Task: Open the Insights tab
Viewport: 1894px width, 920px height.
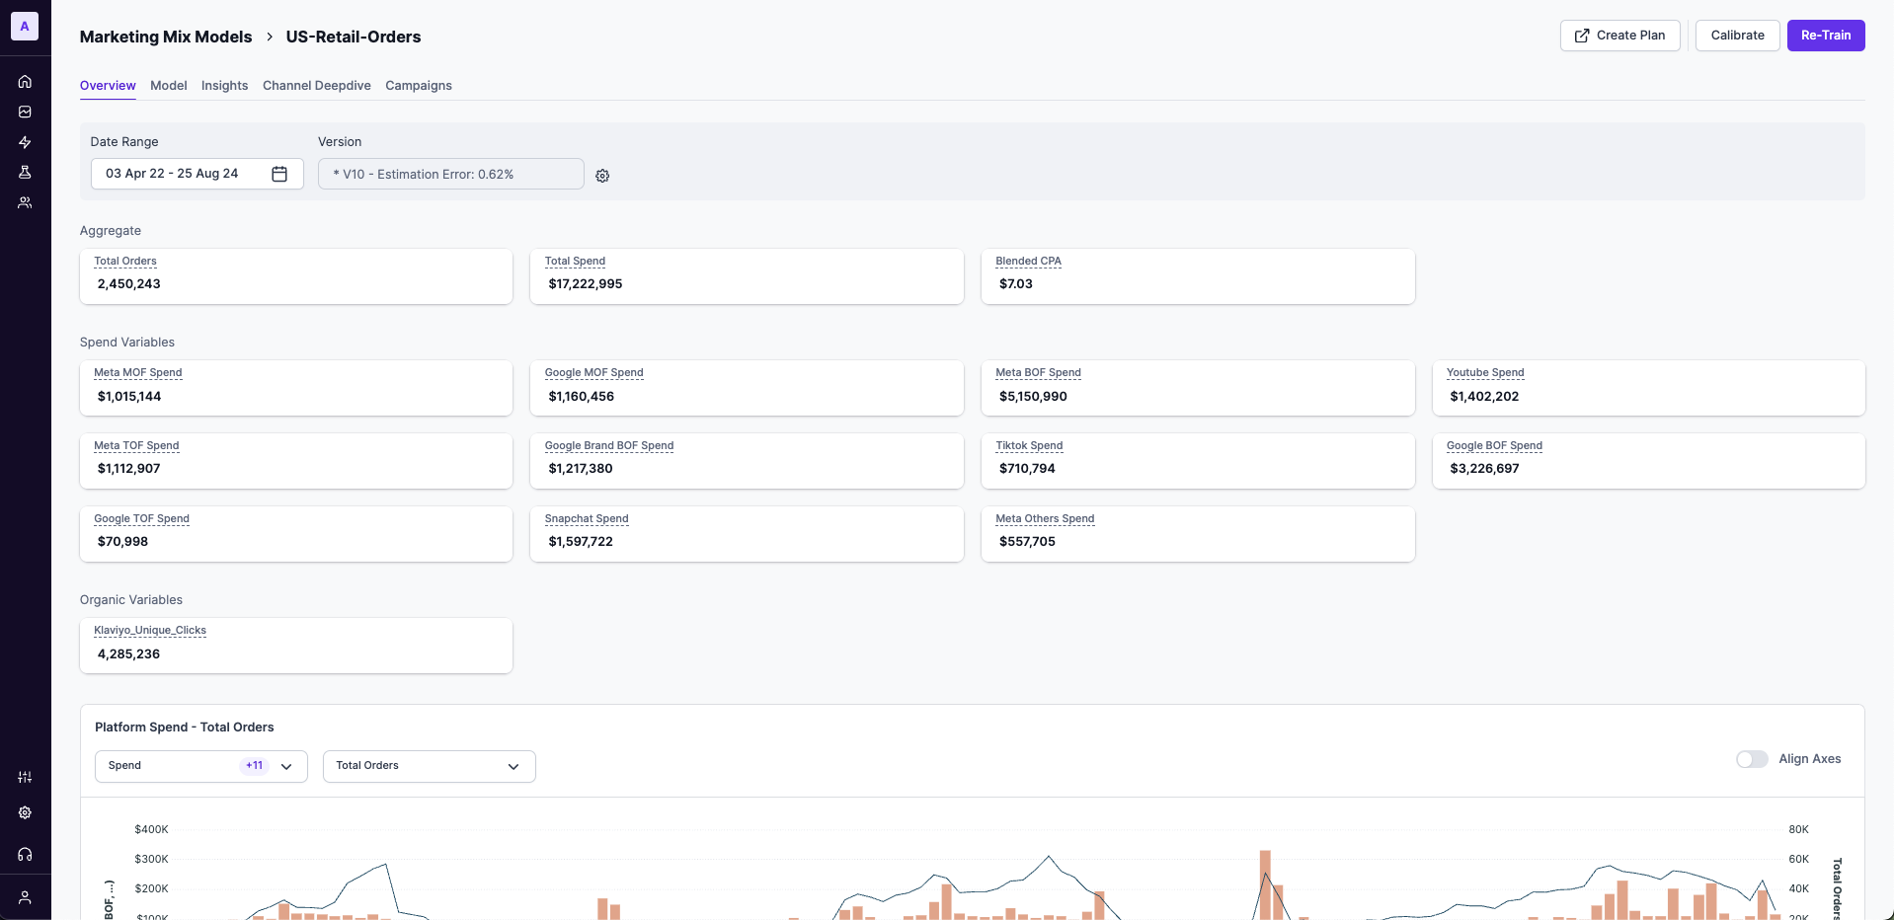Action: [x=225, y=86]
